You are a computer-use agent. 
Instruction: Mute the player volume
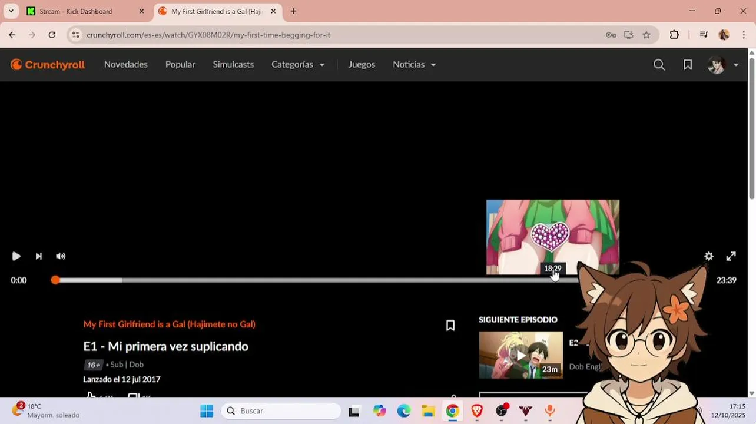point(61,256)
